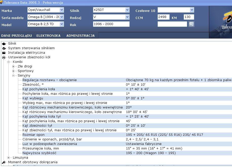Image resolution: width=232 pixels, height=167 pixels.
Task: Select Instalacja elektryczna tree item
Action: click(27, 53)
